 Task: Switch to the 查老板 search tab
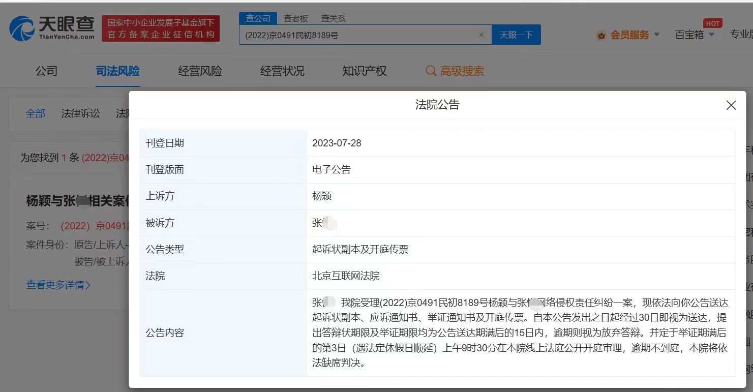click(296, 18)
